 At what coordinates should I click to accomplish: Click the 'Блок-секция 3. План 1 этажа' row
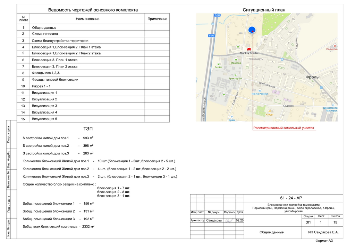(93, 60)
